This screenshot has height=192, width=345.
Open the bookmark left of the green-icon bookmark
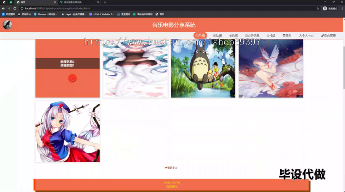coord(124,14)
